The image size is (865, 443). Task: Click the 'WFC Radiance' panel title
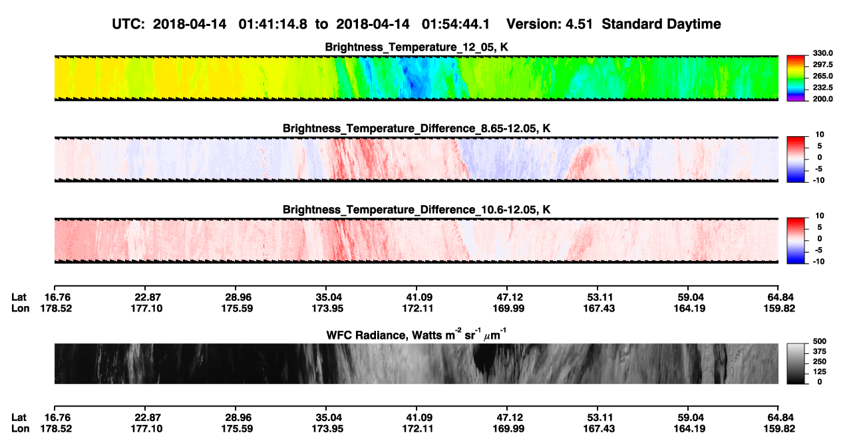(417, 334)
